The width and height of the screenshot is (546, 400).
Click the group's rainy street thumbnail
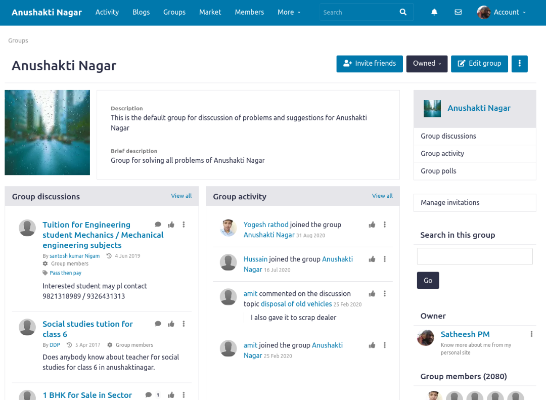click(x=47, y=132)
